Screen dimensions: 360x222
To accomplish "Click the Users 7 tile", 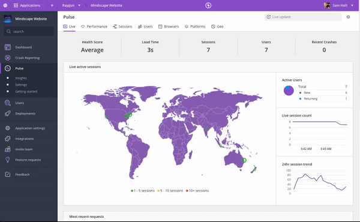I will pyautogui.click(x=266, y=47).
